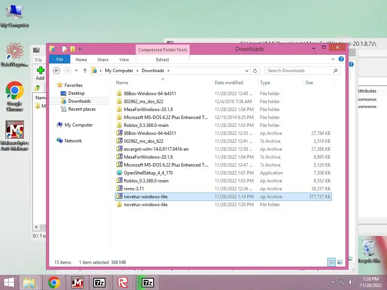Open the Roblox taskbar icon
Viewport: 387px width, 290px height.
(123, 282)
